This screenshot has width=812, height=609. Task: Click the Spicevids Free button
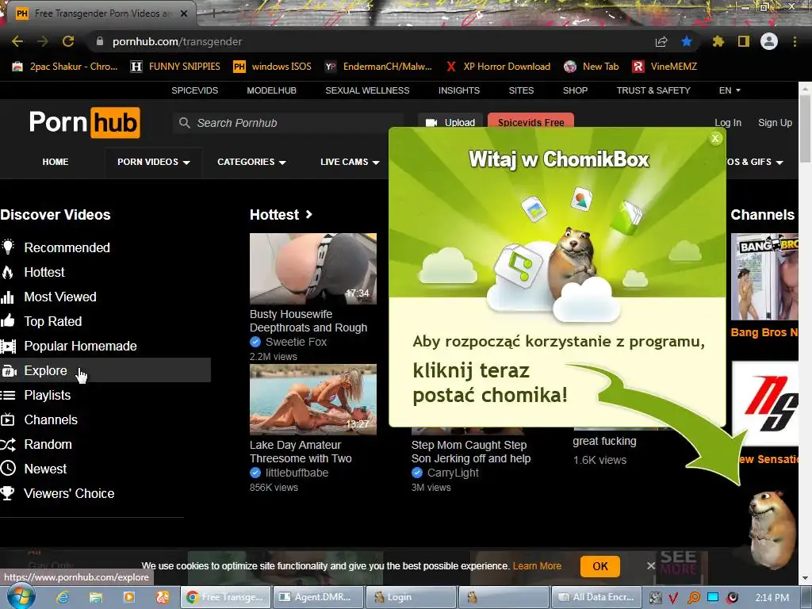530,122
